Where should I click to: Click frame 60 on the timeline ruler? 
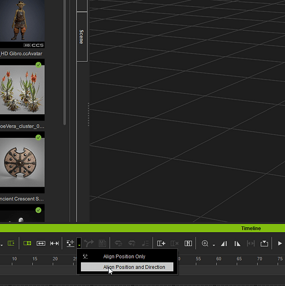point(218,259)
